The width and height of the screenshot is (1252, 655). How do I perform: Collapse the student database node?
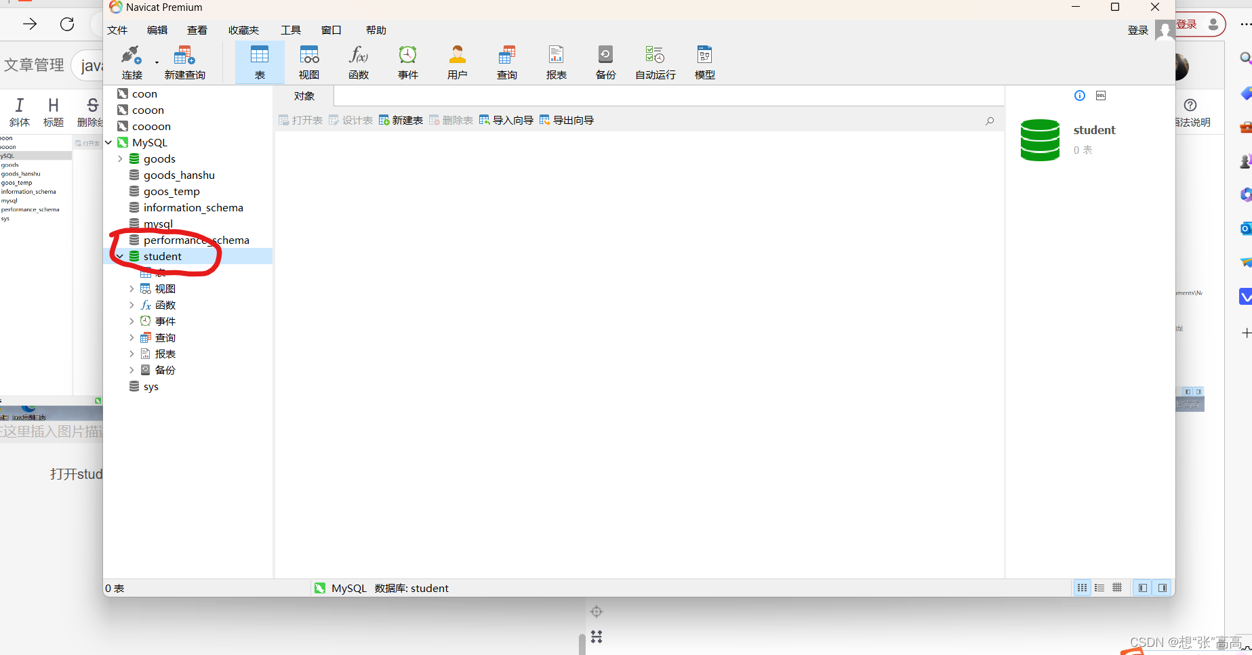tap(120, 257)
